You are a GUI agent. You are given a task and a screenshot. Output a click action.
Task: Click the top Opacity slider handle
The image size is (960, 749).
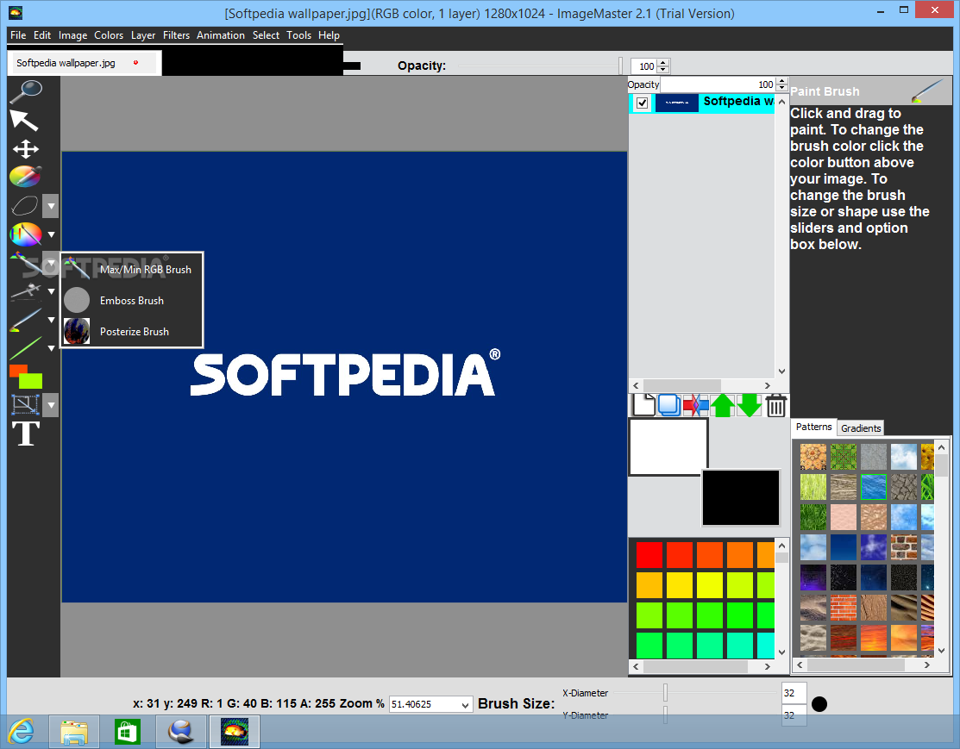[x=620, y=66]
